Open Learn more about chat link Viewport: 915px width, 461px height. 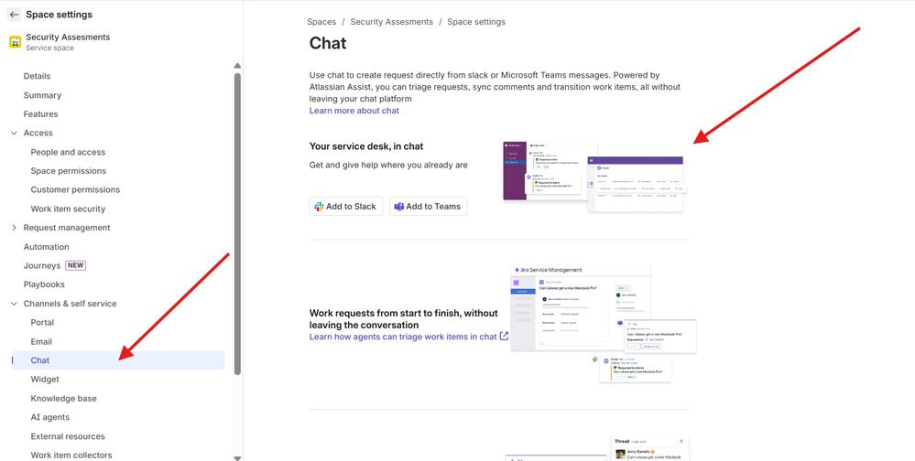354,111
